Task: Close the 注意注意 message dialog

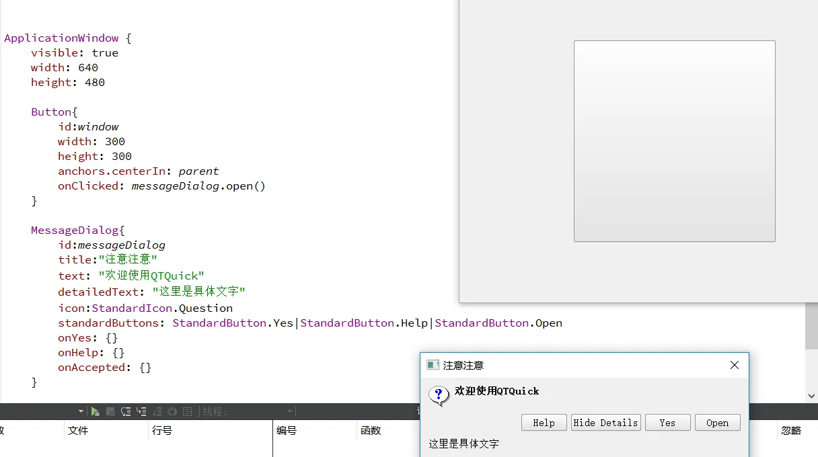Action: tap(735, 365)
